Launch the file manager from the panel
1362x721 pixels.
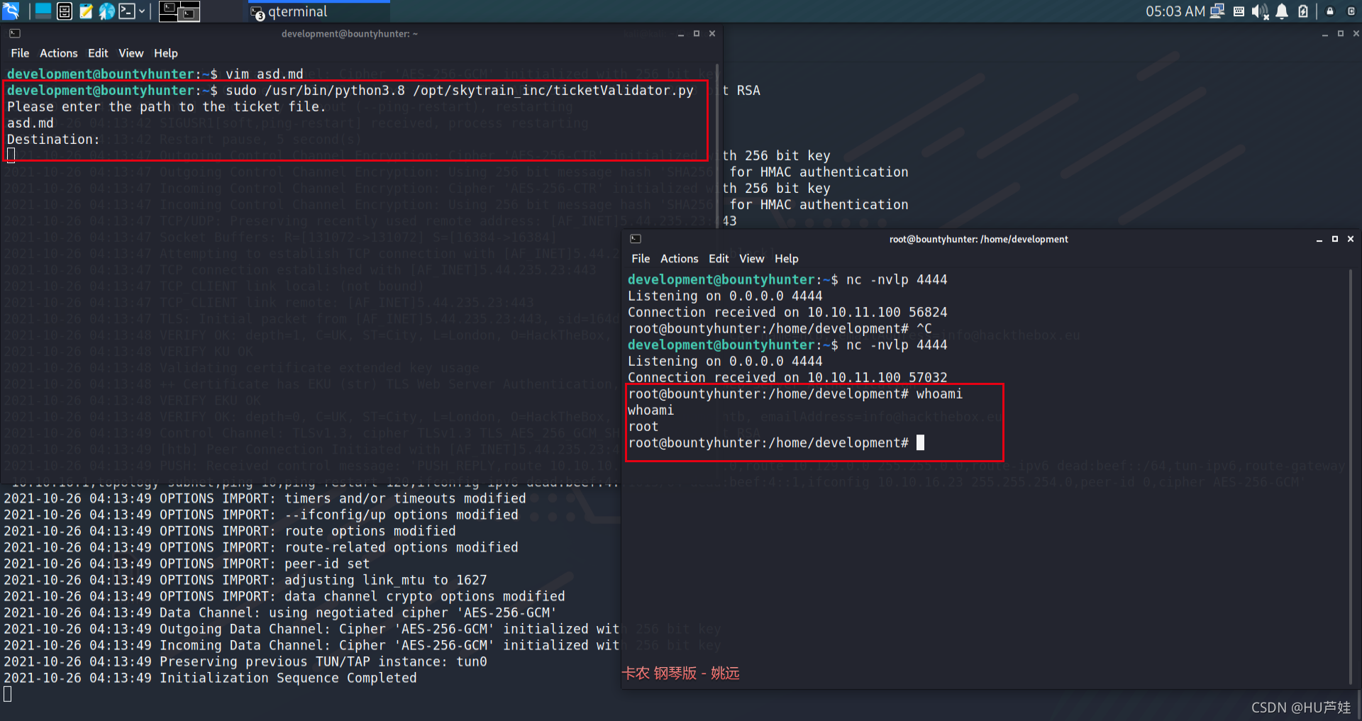65,11
